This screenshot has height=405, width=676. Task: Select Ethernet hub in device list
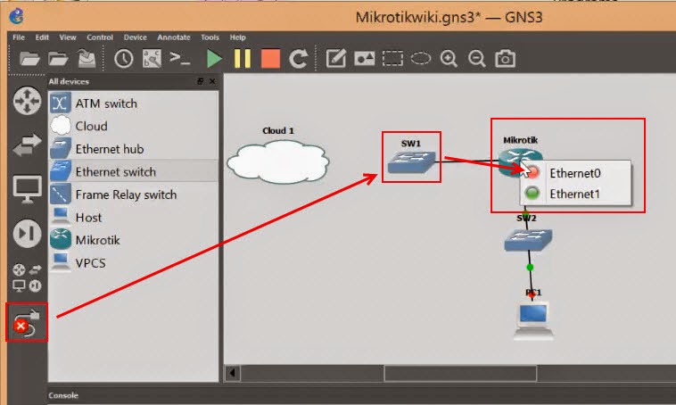click(133, 149)
